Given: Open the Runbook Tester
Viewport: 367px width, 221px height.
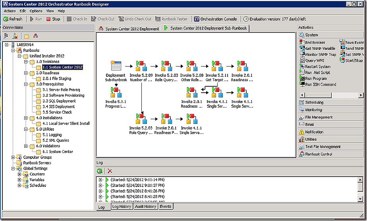Looking at the screenshot, I should tap(171, 19).
